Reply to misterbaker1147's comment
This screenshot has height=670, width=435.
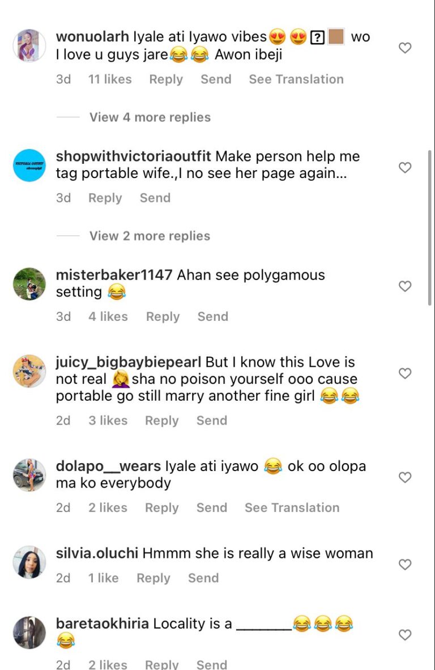pos(163,316)
